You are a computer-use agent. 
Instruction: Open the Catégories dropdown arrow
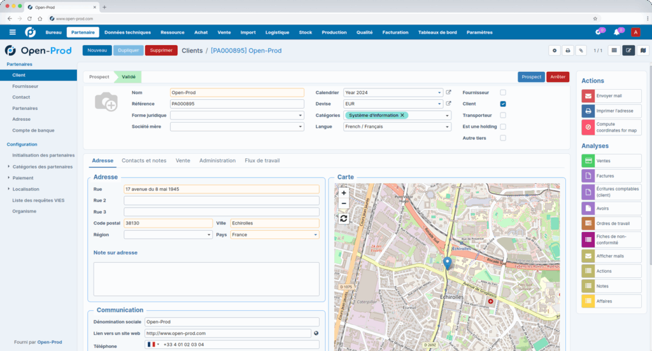pyautogui.click(x=447, y=116)
